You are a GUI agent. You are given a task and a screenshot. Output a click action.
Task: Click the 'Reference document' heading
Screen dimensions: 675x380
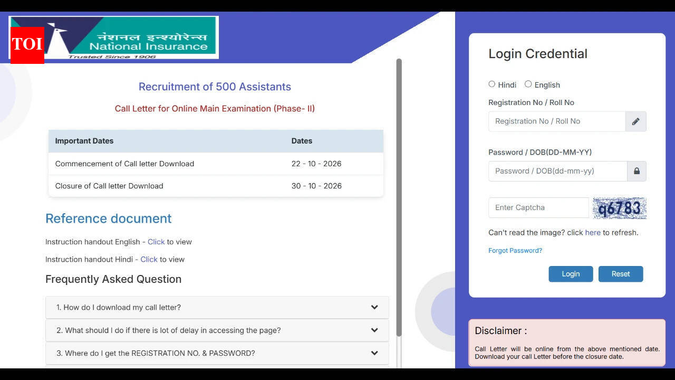tap(109, 218)
